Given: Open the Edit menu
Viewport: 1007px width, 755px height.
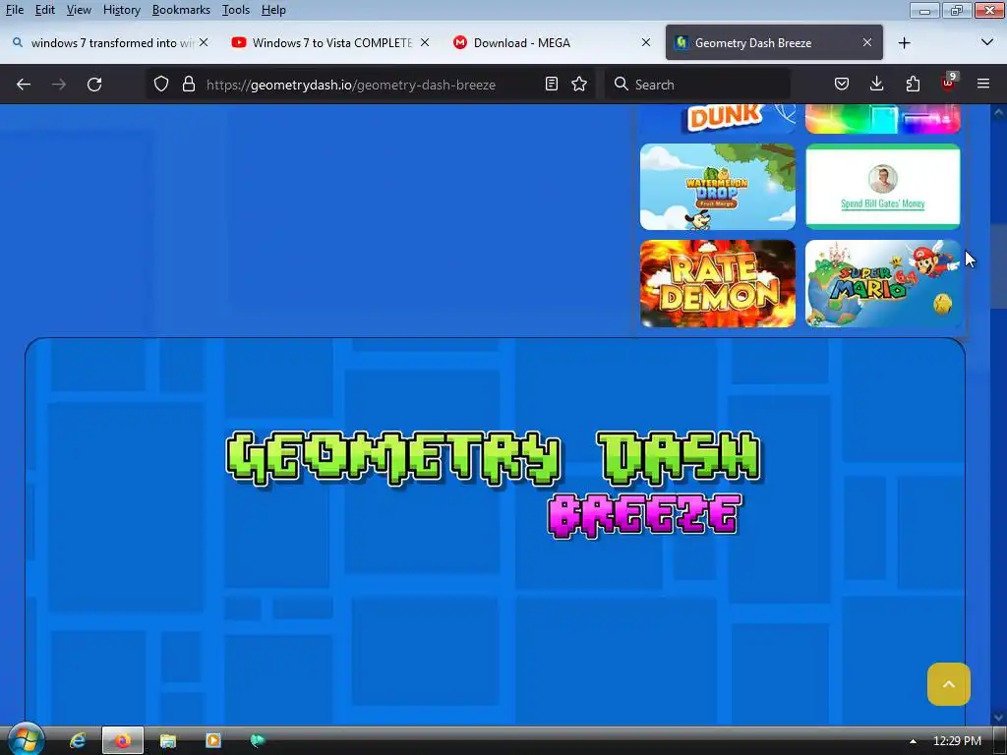Looking at the screenshot, I should click(x=45, y=10).
